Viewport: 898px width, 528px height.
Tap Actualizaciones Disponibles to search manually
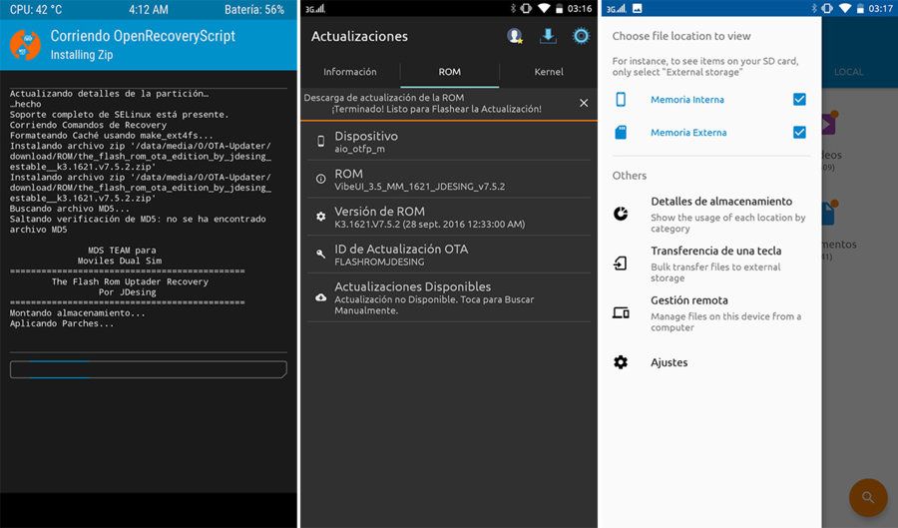click(x=449, y=297)
